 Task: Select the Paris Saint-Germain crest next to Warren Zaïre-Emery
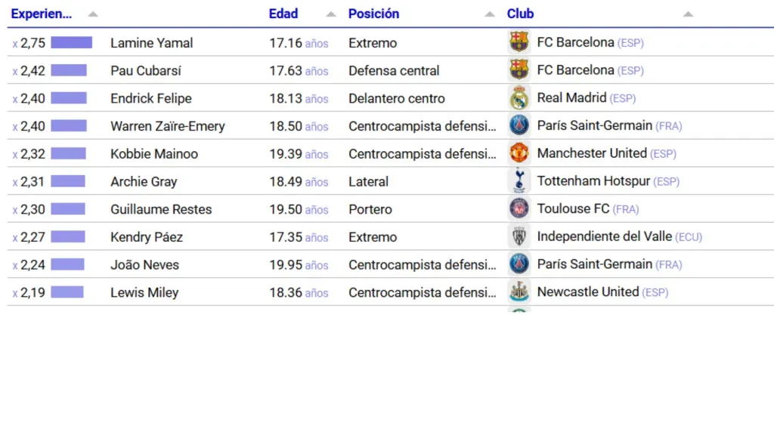(519, 125)
